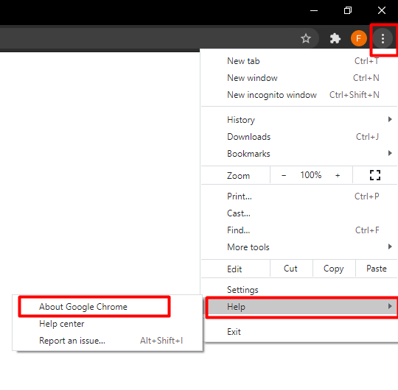The height and width of the screenshot is (390, 398).
Task: Click the Copy button in Edit row
Action: [334, 269]
